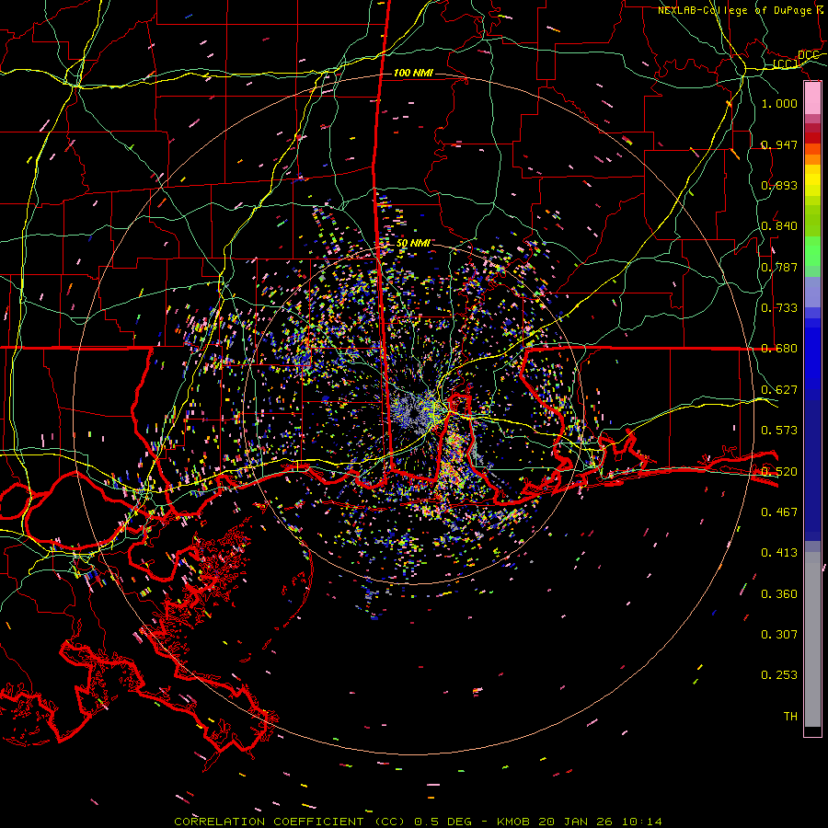The image size is (828, 828).
Task: Select the 1.000 value on the scale
Action: pyautogui.click(x=779, y=103)
